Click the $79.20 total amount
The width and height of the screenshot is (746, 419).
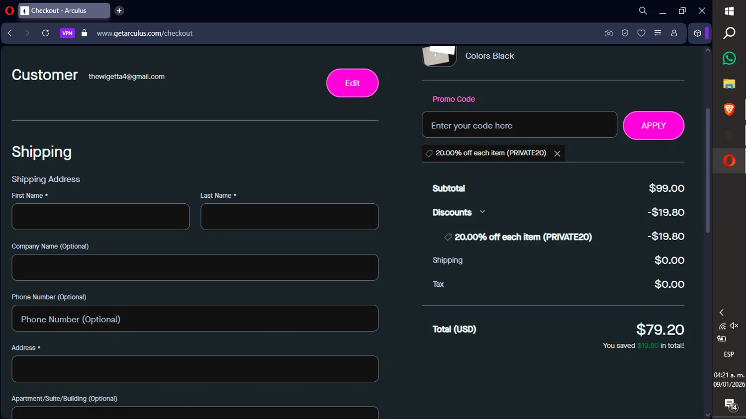pos(660,330)
